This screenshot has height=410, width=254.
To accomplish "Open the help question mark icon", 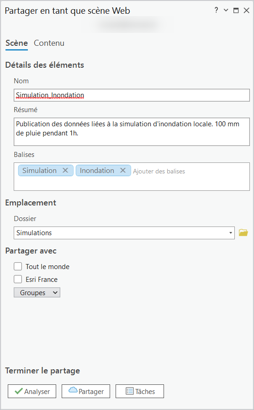I will coord(216,11).
